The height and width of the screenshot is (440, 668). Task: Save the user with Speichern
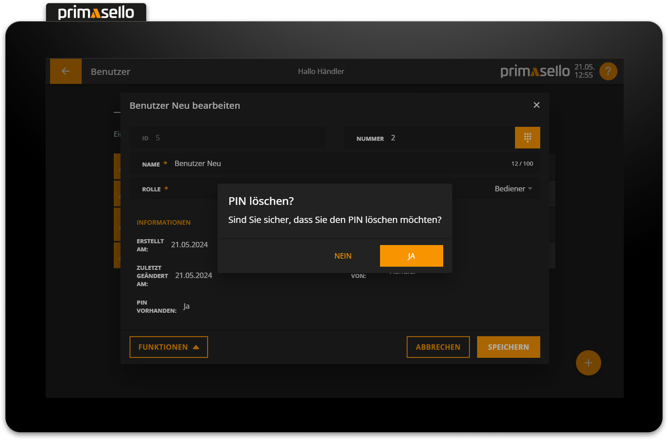[508, 347]
